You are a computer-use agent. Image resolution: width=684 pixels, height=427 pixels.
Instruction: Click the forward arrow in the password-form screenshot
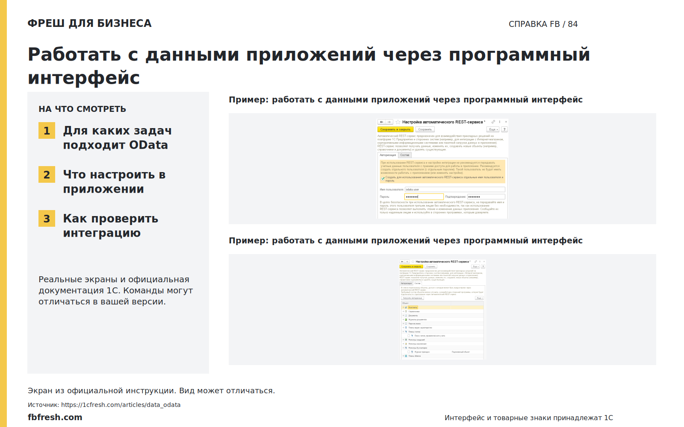(389, 122)
